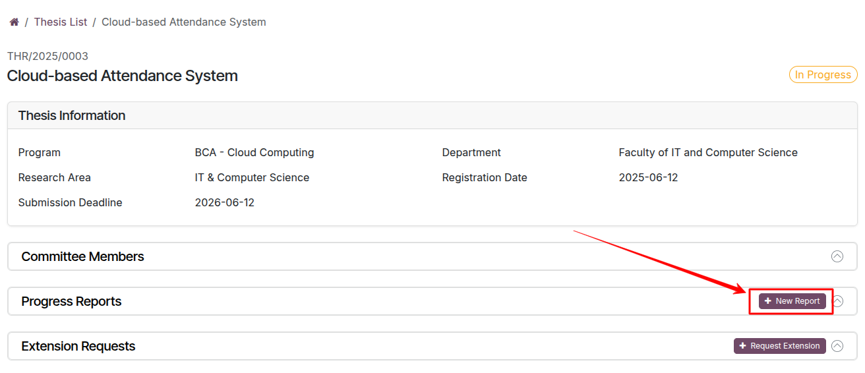Select the Progress Reports section title

(71, 301)
